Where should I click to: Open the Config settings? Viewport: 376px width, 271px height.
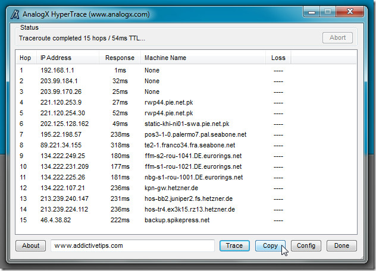(x=306, y=245)
